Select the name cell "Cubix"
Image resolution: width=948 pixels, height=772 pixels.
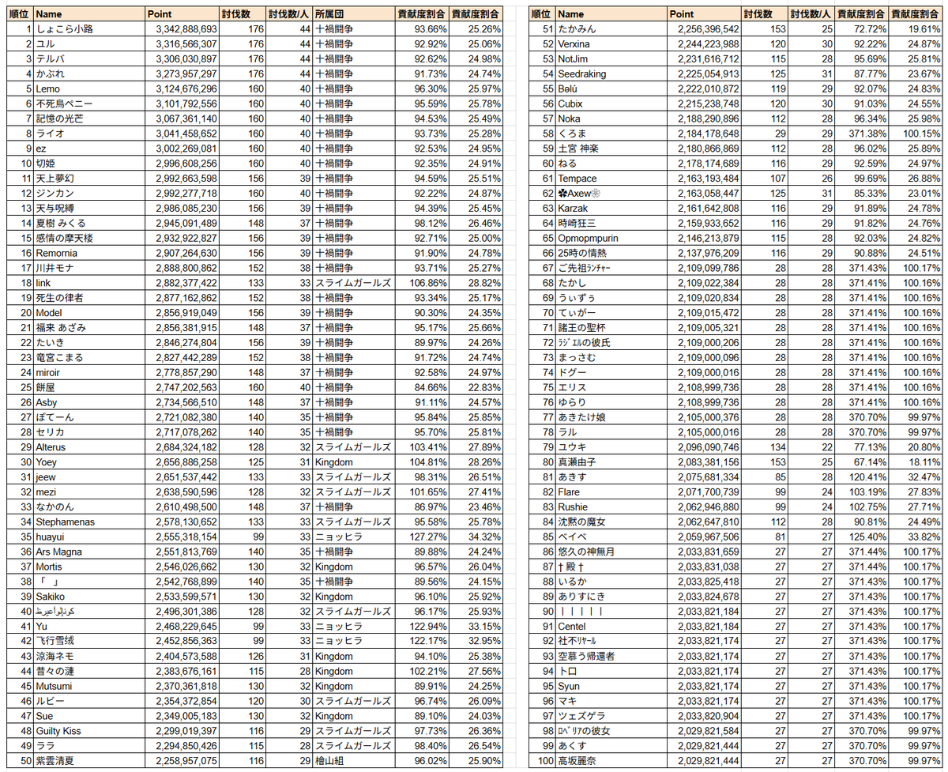pyautogui.click(x=611, y=104)
